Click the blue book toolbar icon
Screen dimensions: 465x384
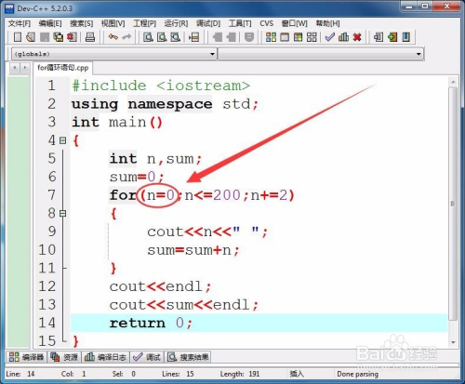tap(406, 37)
